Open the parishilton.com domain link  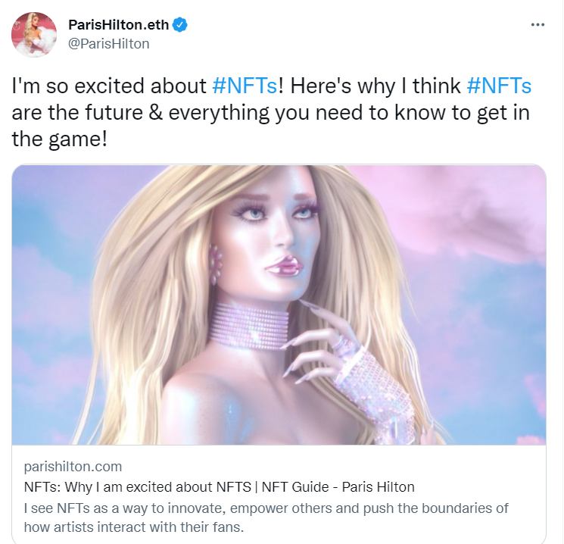73,467
